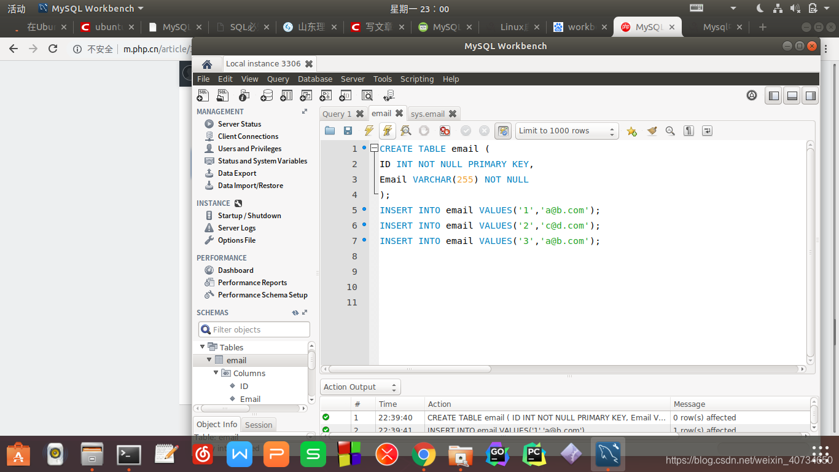Open a script file in this editor

(x=330, y=130)
